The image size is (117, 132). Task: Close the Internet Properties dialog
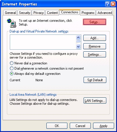[113, 4]
